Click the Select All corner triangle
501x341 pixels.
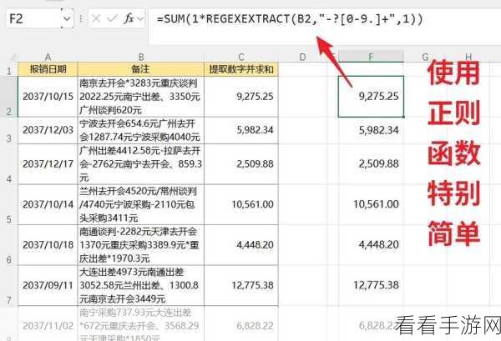13,58
